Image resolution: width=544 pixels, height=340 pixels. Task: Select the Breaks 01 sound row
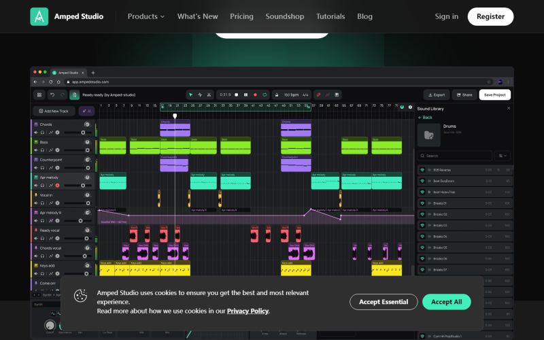click(x=465, y=203)
